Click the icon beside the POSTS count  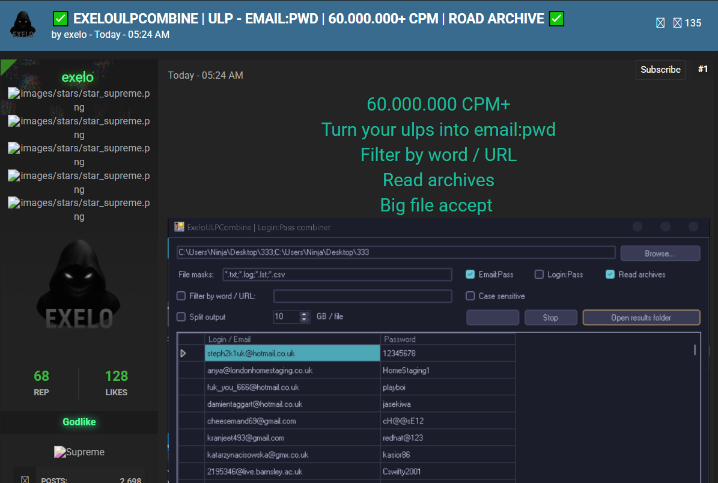(25, 479)
